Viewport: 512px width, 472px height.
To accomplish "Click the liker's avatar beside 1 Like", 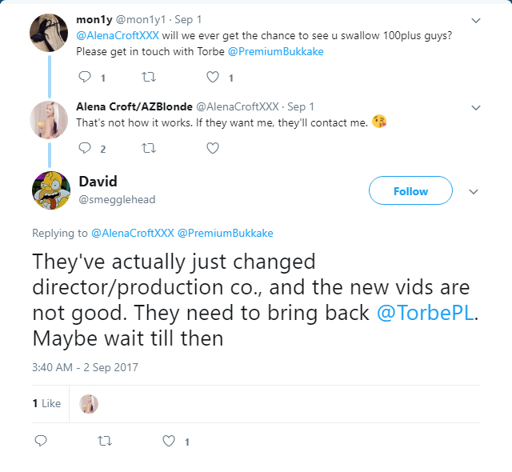I will click(90, 404).
